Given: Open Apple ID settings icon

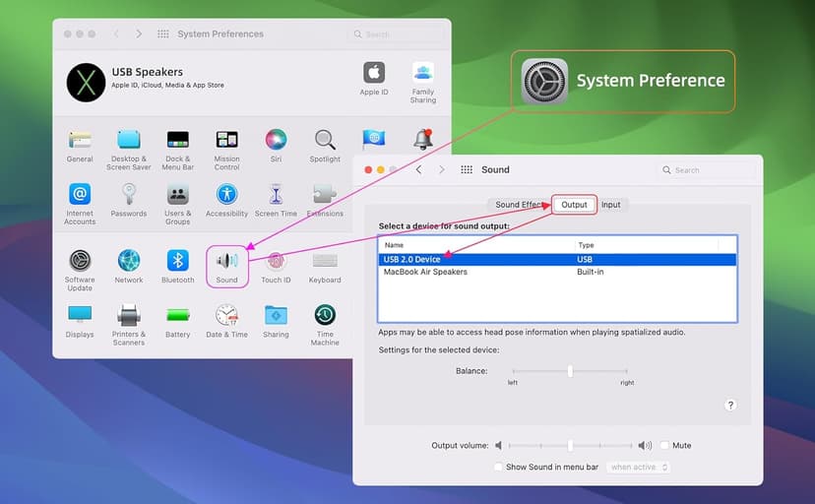Looking at the screenshot, I should (374, 73).
